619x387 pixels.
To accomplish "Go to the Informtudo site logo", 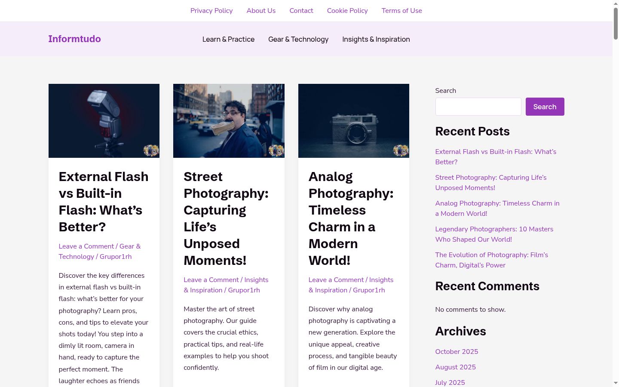I will [74, 39].
